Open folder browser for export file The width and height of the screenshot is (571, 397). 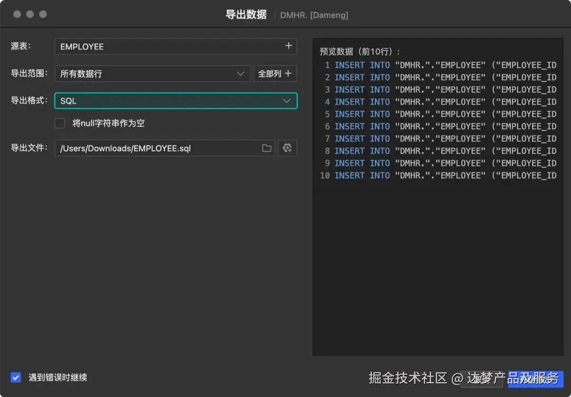pyautogui.click(x=266, y=148)
